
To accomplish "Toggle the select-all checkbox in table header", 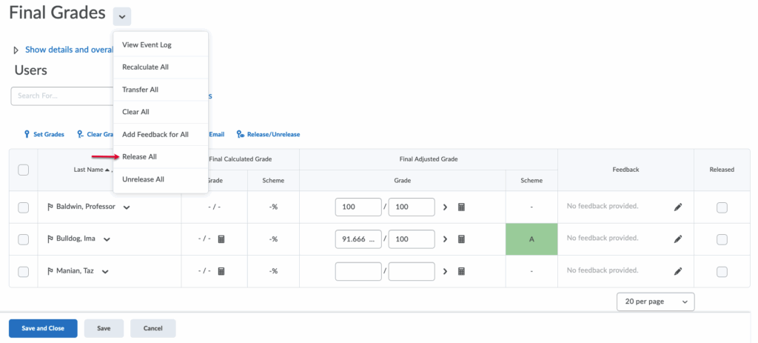I will click(x=23, y=170).
